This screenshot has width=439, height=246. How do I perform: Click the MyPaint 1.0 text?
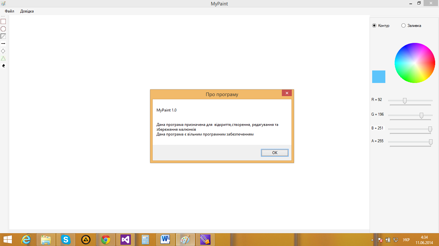click(166, 110)
